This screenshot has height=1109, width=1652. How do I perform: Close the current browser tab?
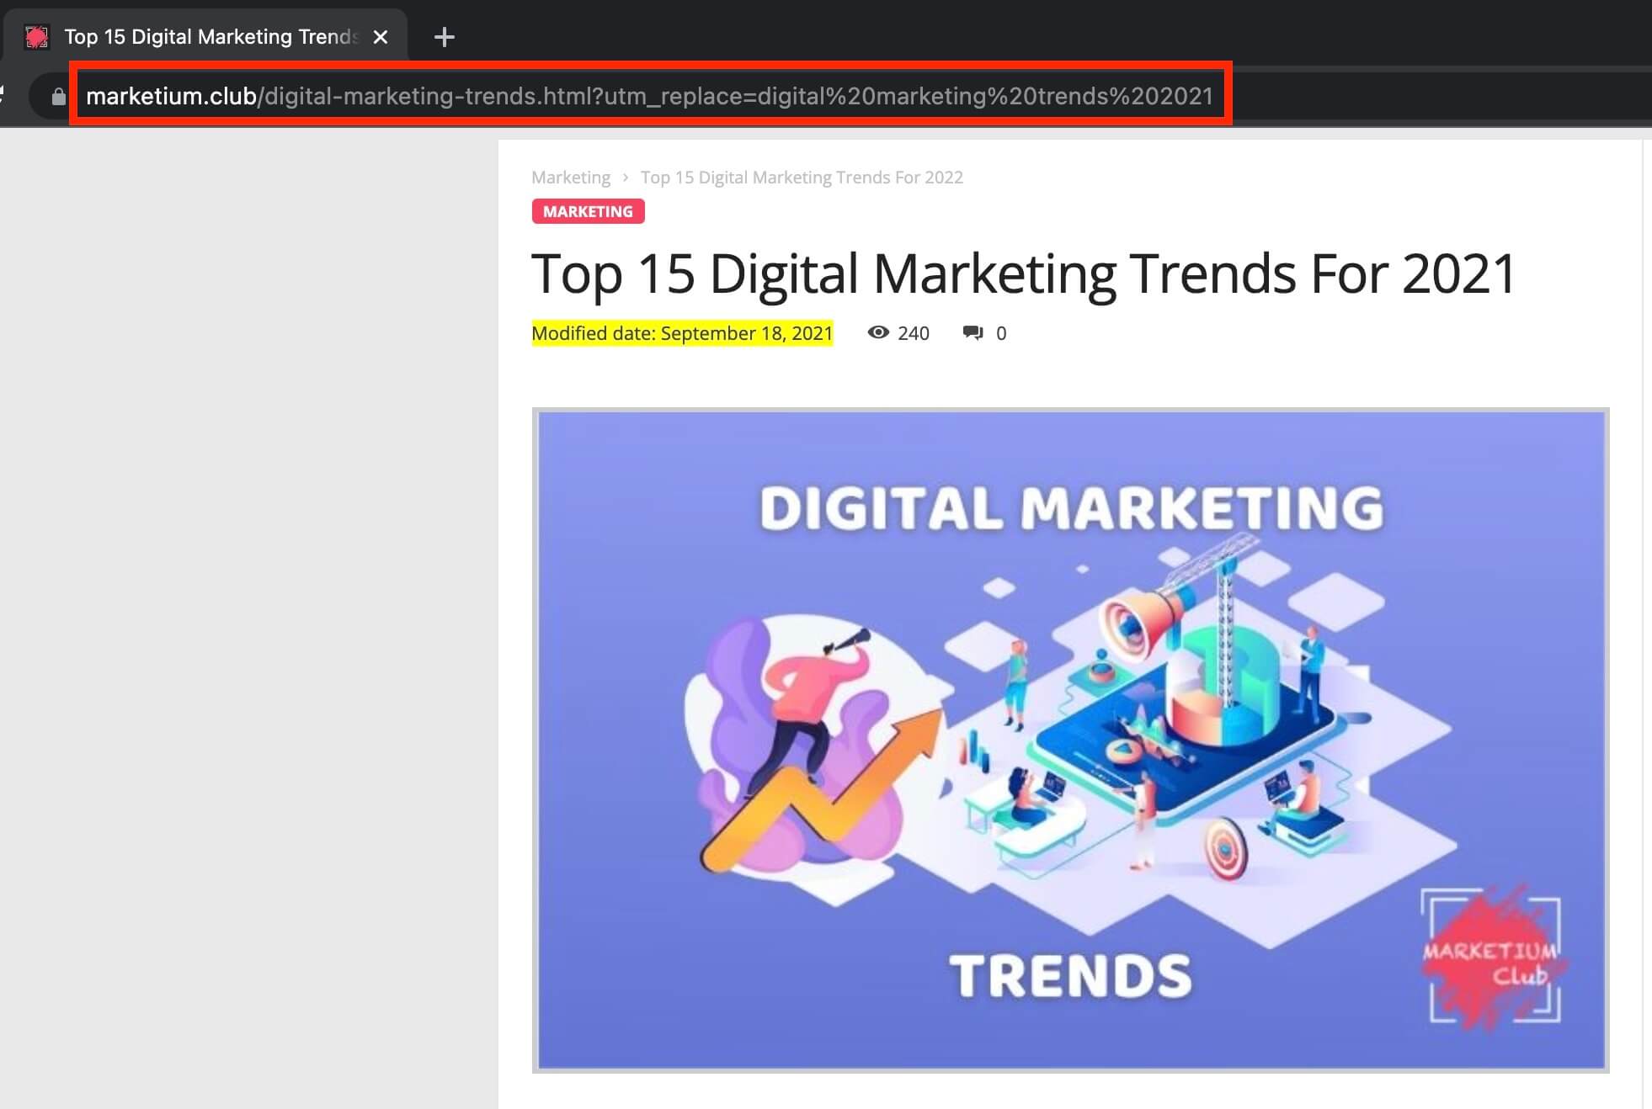(x=381, y=36)
